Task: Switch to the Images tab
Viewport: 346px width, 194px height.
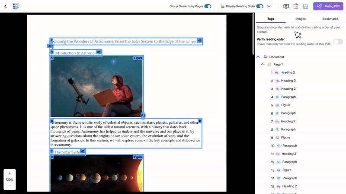Action: (x=300, y=19)
